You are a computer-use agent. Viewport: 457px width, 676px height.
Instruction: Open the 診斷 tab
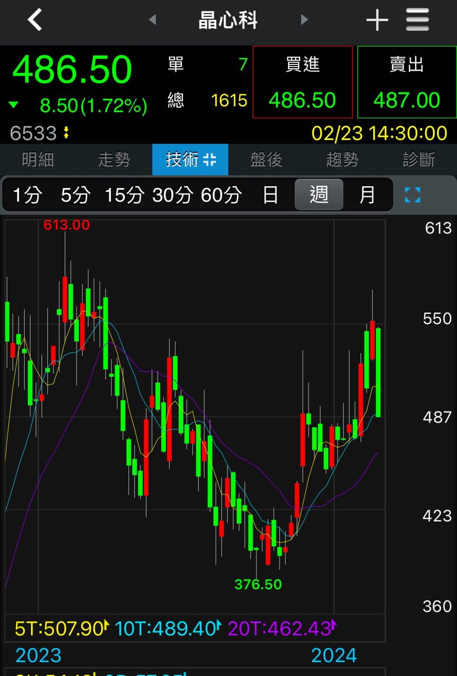pyautogui.click(x=418, y=159)
